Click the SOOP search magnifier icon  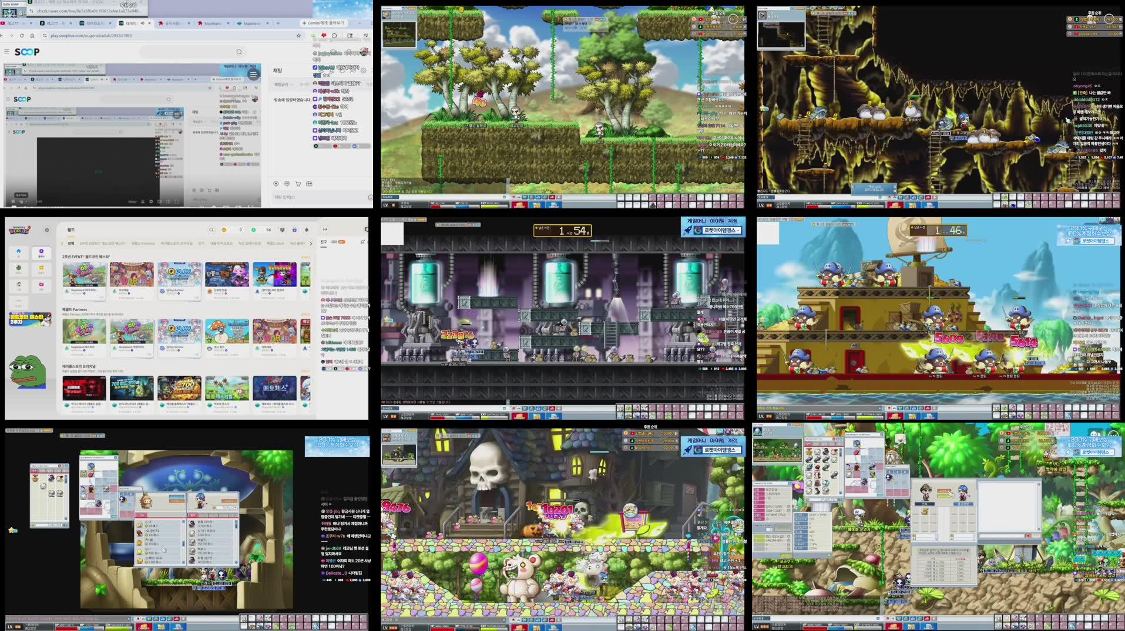tap(239, 52)
